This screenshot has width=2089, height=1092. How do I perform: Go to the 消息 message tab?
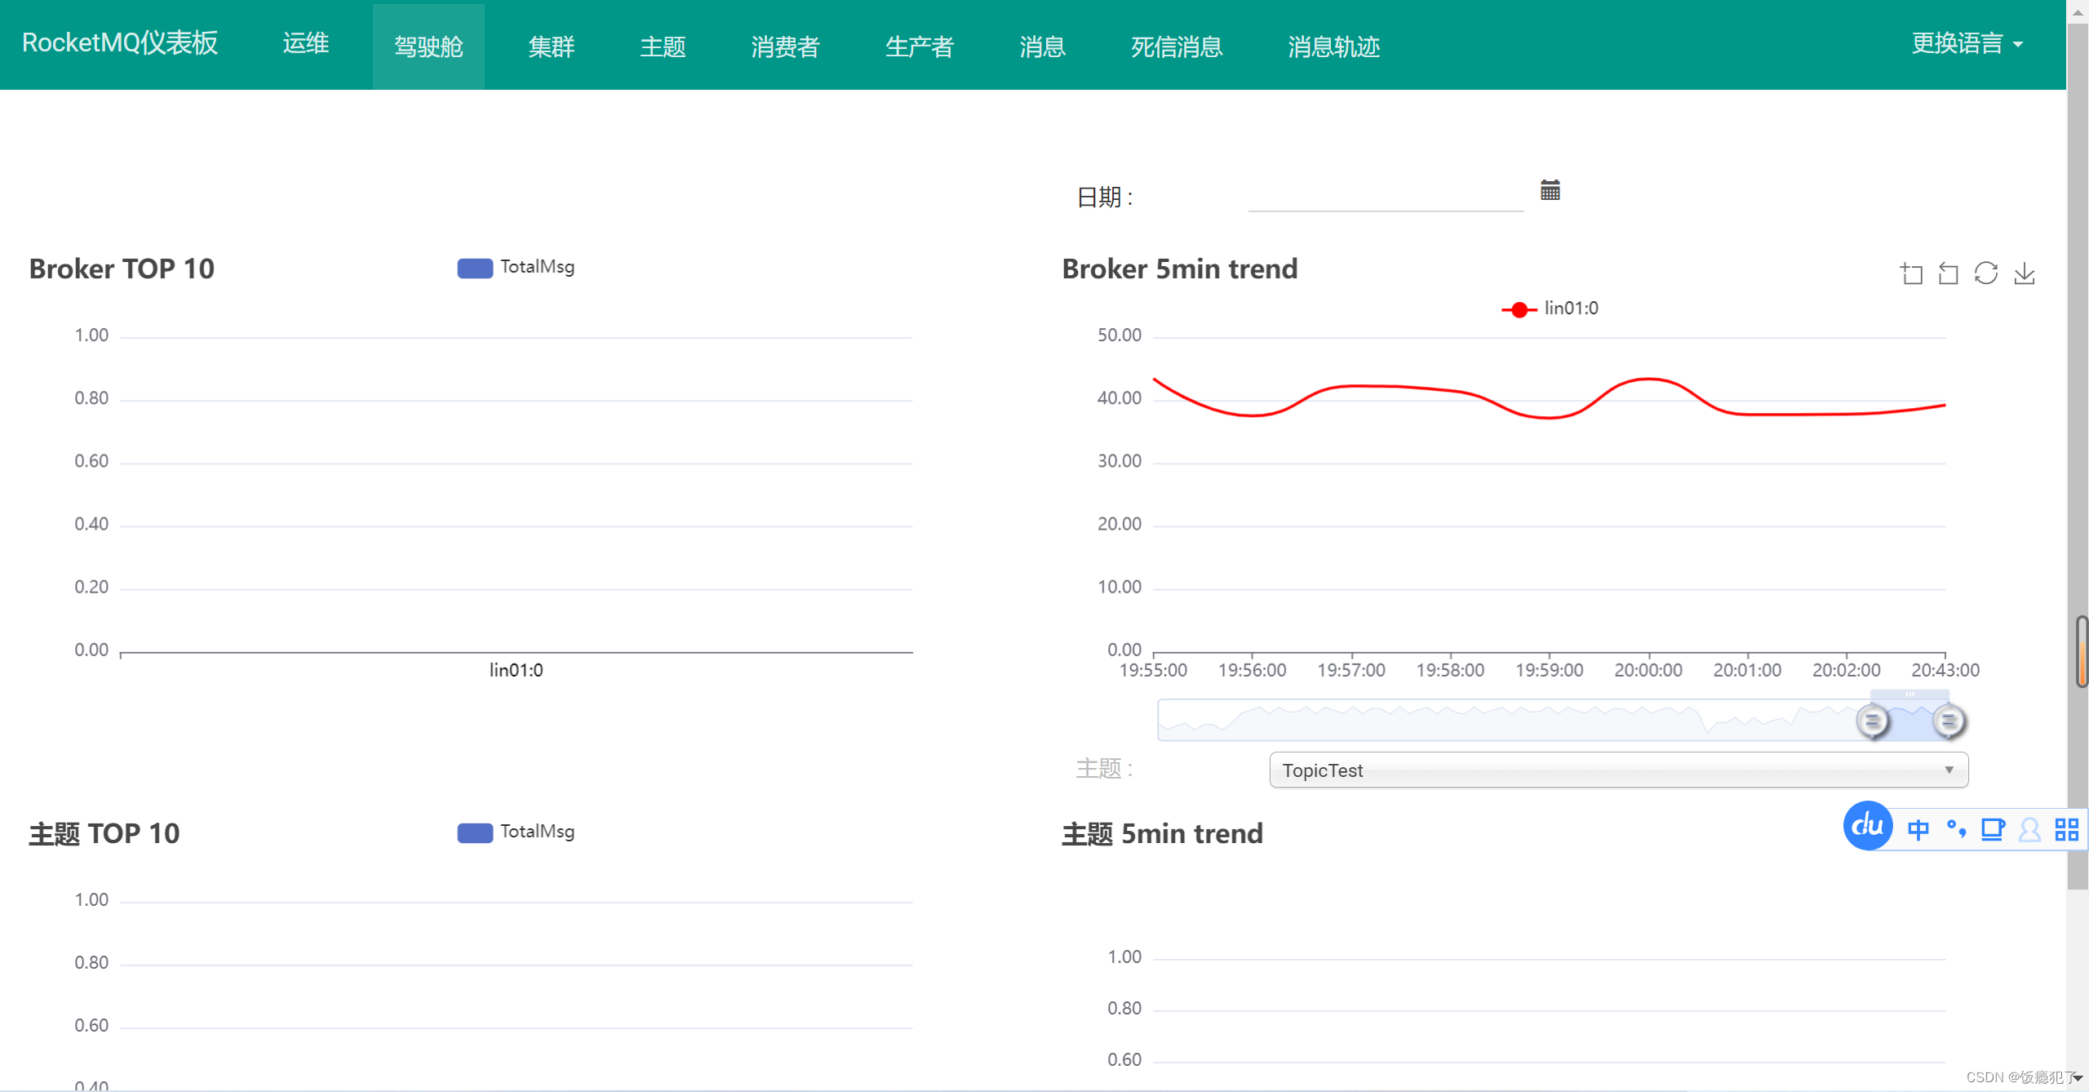click(x=1042, y=47)
